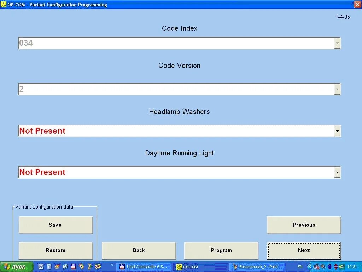362x272 pixels.
Task: Click the EN language indicator
Action: (x=300, y=267)
